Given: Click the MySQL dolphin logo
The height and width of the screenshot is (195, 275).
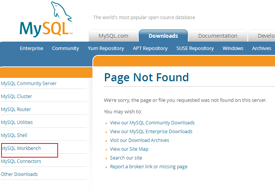Looking at the screenshot, I should [46, 19].
